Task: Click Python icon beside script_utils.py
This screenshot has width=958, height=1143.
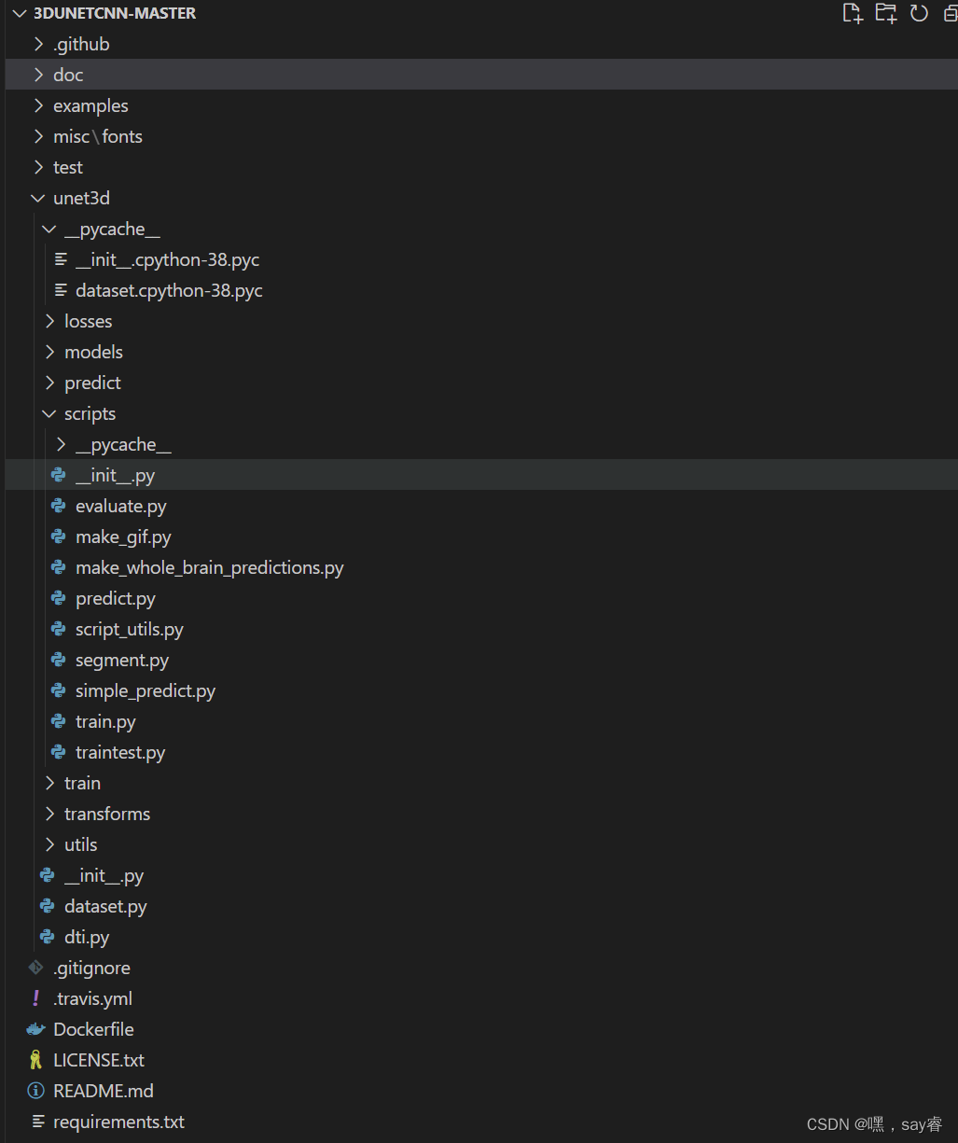Action: coord(59,629)
